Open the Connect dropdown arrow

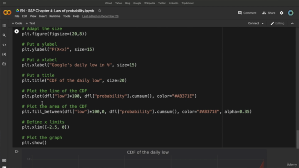pyautogui.click(x=263, y=23)
